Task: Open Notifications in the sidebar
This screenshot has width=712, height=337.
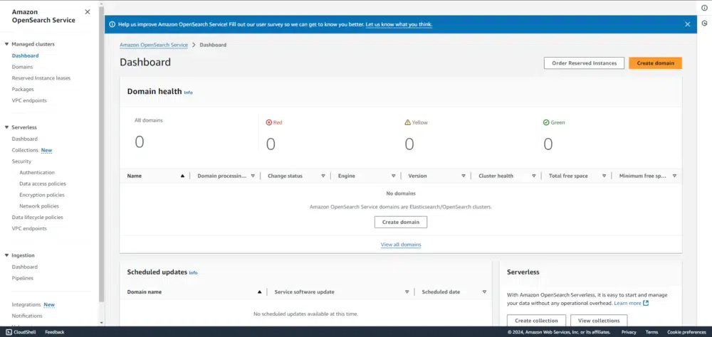Action: [27, 316]
